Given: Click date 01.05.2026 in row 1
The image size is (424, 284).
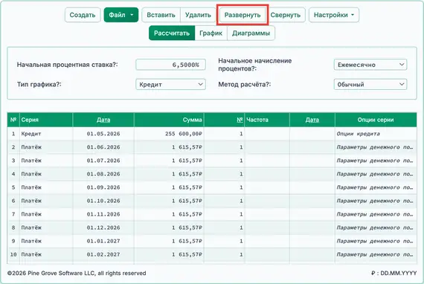Looking at the screenshot, I should click(x=103, y=134).
